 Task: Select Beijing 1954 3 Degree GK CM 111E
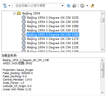coord(53,30)
